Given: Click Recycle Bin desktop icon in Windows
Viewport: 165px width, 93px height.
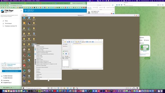Looking at the screenshot, I should pyautogui.click(x=29, y=76).
